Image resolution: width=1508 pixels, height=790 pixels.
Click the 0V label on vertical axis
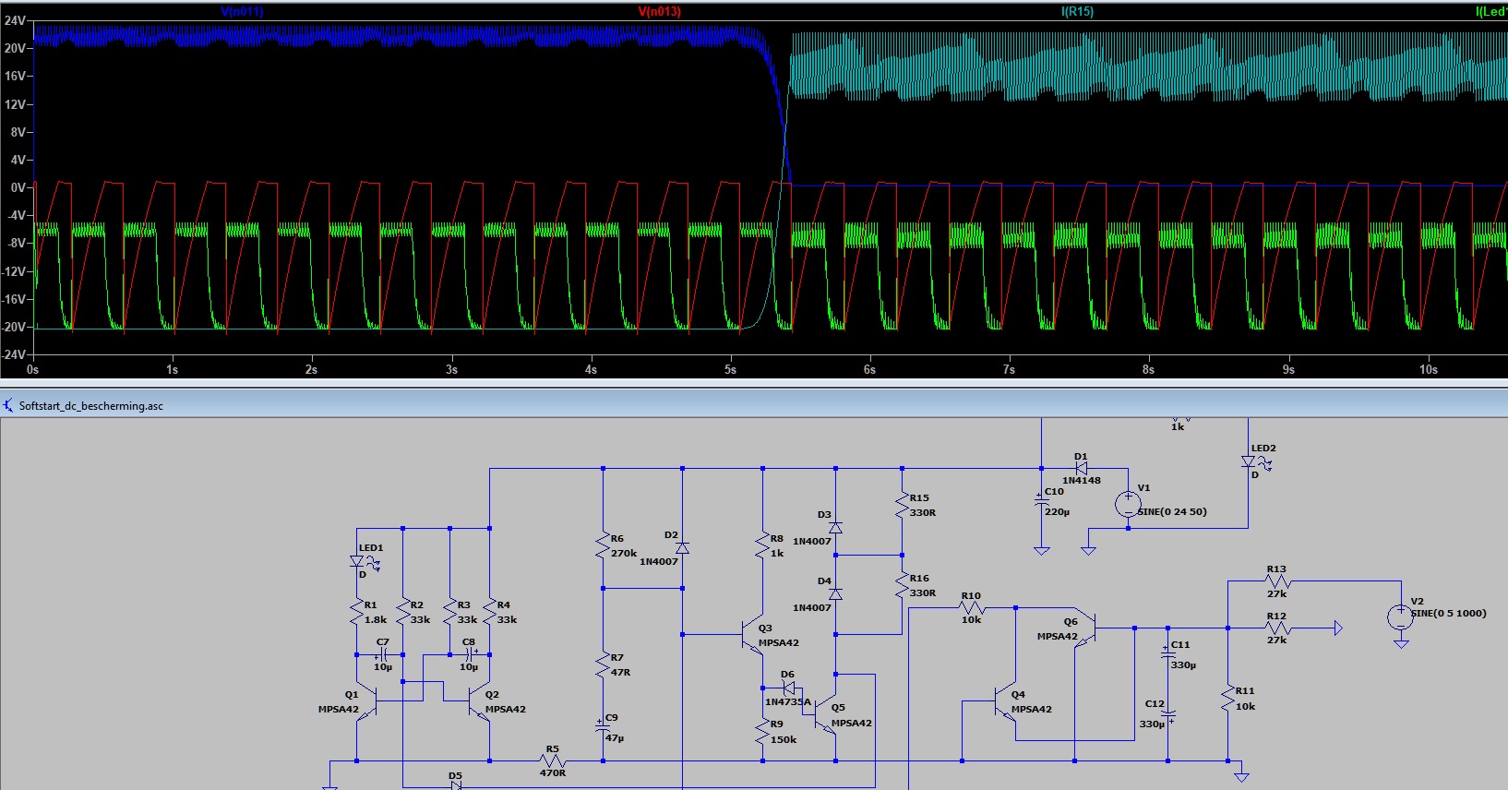point(18,187)
